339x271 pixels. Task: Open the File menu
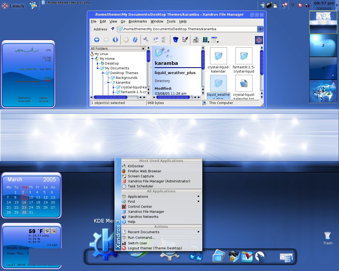coord(93,21)
